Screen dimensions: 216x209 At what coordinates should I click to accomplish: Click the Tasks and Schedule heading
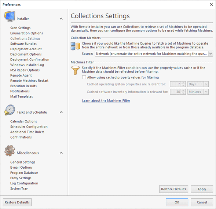32,112
